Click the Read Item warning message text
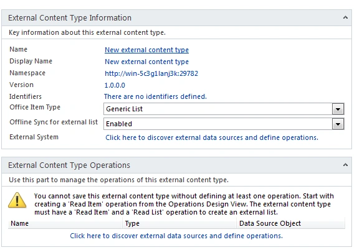357x250 pixels. 184,204
